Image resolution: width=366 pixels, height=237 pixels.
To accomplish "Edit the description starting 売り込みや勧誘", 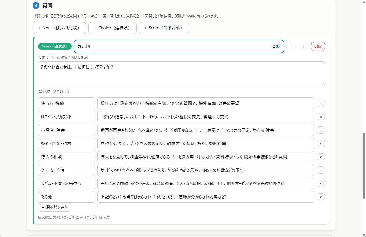I will click(206, 184).
